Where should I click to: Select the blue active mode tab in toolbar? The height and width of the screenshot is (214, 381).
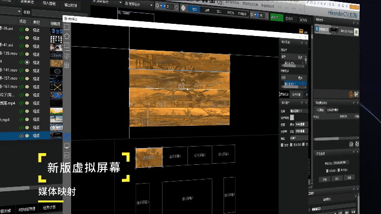(194, 9)
